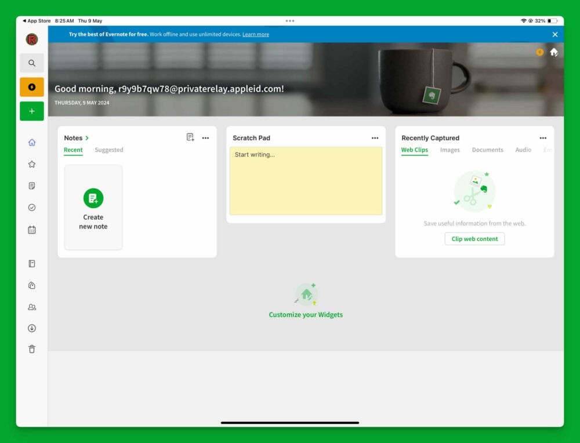
Task: Switch to the Documents tab
Action: coord(488,150)
